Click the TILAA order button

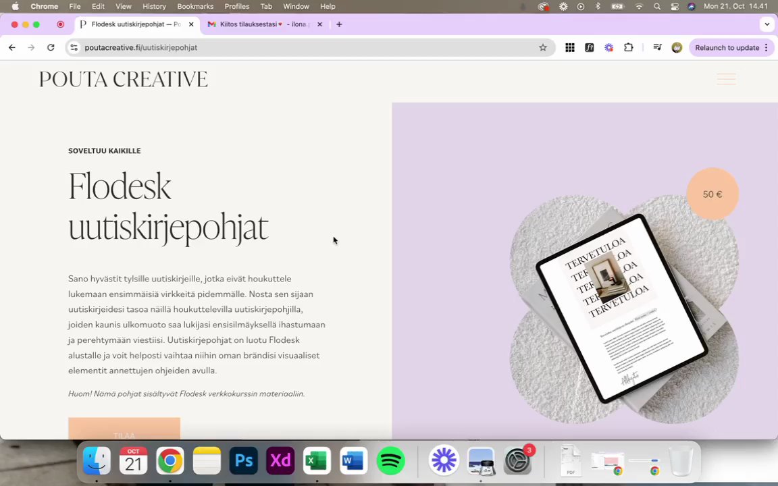click(x=124, y=429)
